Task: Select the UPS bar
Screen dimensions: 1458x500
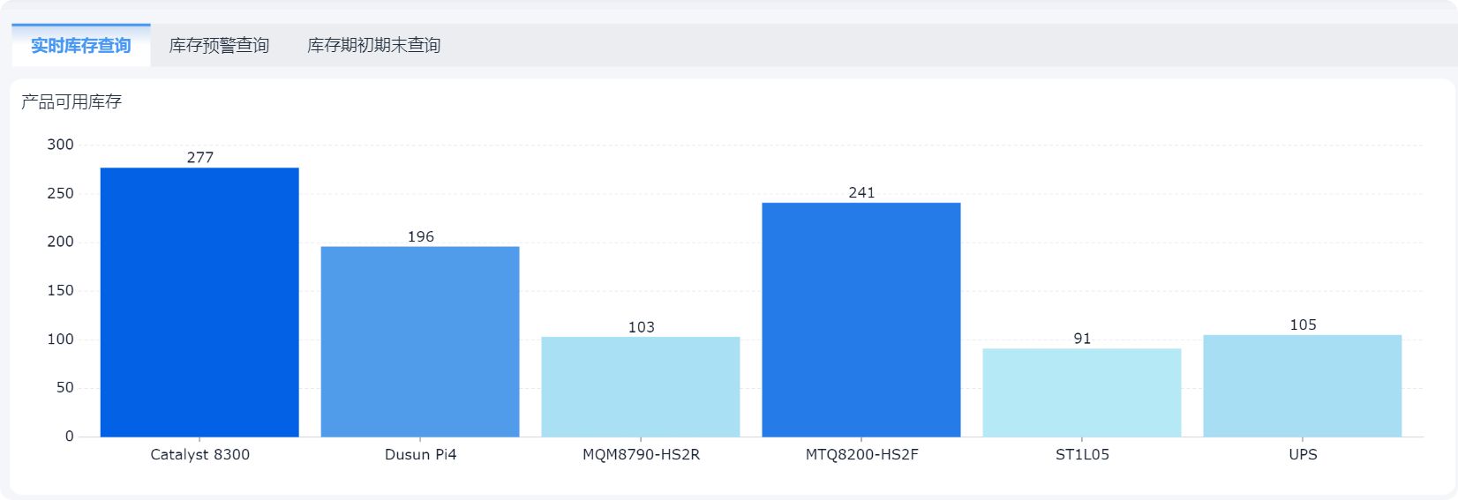Action: tap(1303, 385)
